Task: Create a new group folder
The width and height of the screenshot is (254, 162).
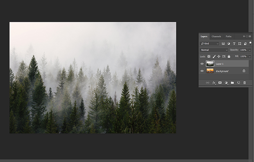Action: pyautogui.click(x=232, y=83)
